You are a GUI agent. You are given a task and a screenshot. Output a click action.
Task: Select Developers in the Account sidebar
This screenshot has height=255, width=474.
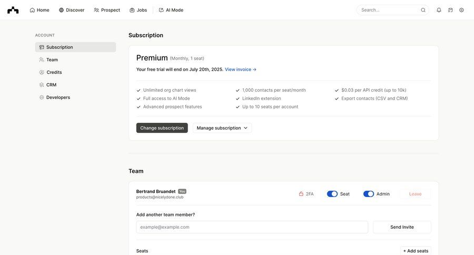(x=75, y=97)
